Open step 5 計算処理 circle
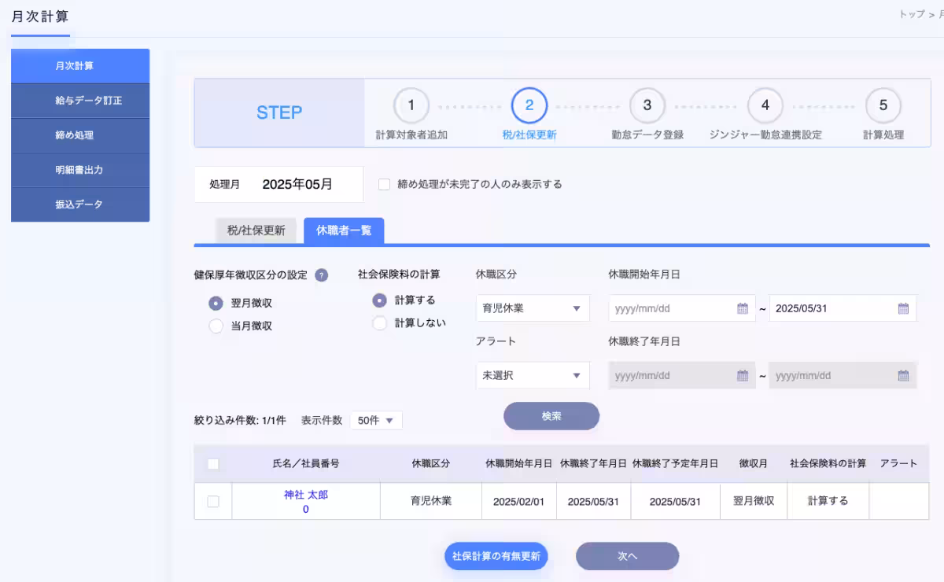The height and width of the screenshot is (582, 944). click(x=883, y=105)
